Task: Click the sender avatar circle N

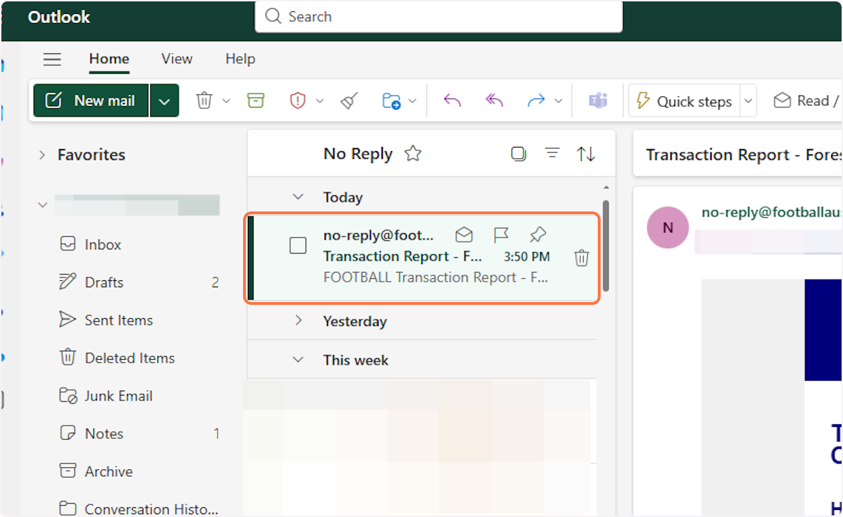Action: [667, 228]
